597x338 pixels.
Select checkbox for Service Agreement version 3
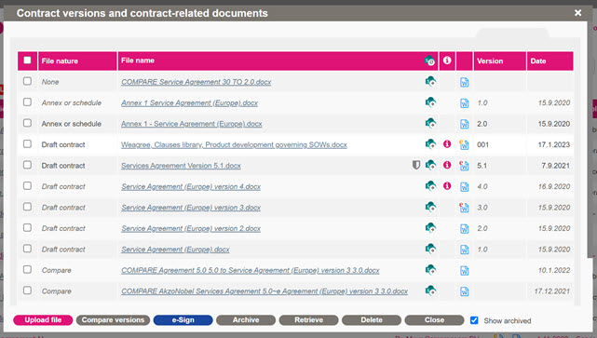point(27,207)
